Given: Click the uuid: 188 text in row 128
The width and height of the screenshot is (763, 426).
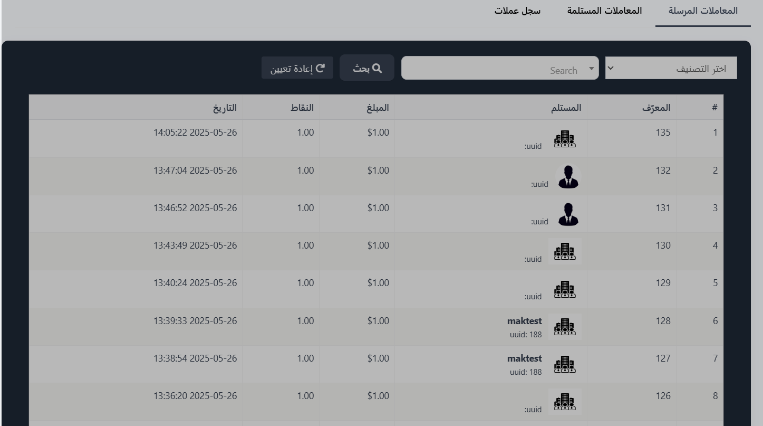Looking at the screenshot, I should [526, 334].
